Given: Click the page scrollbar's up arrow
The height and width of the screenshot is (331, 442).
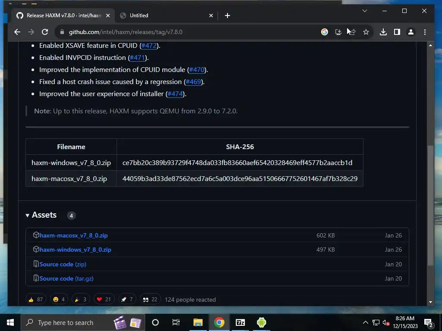Looking at the screenshot, I should click(x=430, y=45).
